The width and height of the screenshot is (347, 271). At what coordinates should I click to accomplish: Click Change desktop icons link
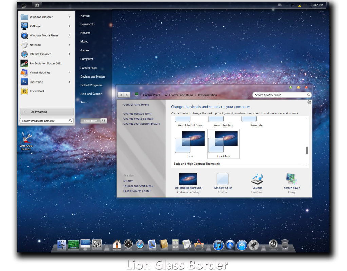tap(137, 113)
